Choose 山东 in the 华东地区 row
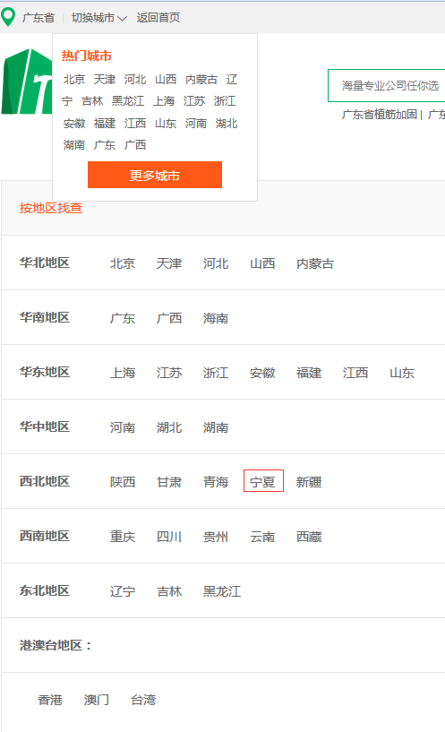This screenshot has height=732, width=445. [402, 373]
